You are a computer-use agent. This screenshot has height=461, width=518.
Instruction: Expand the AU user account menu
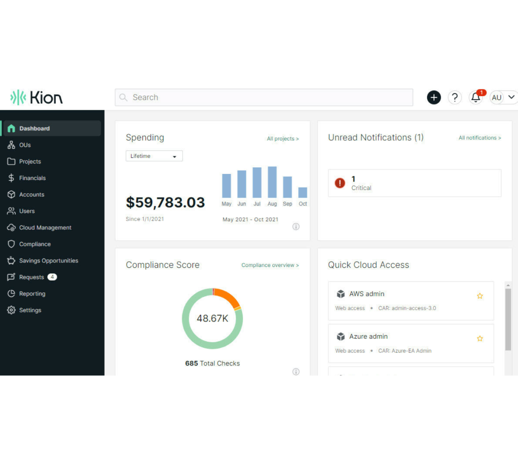point(503,97)
